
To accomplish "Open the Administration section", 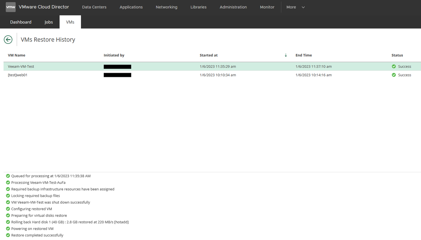I will coord(233,7).
